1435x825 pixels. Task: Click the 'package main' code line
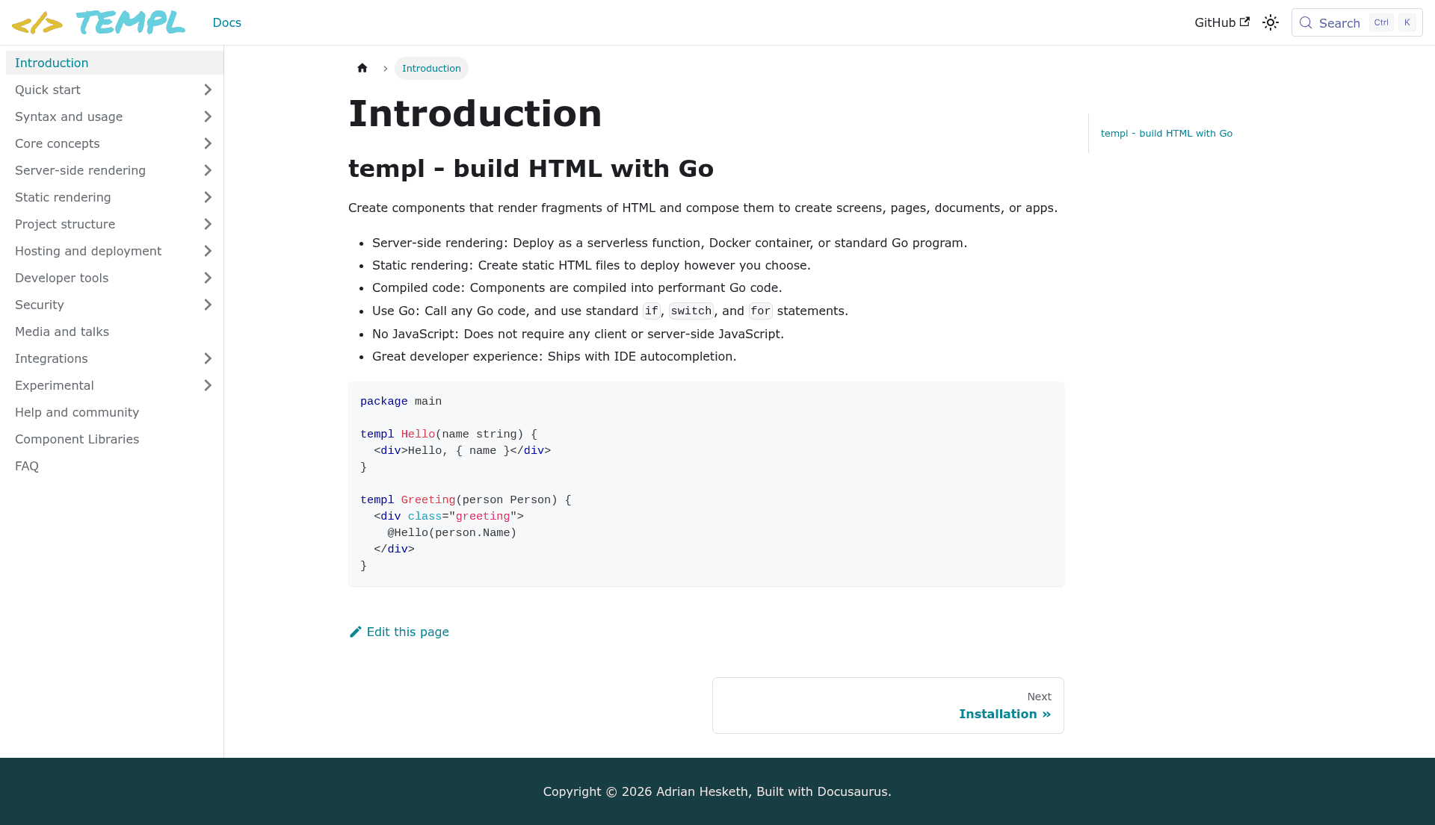(x=401, y=401)
